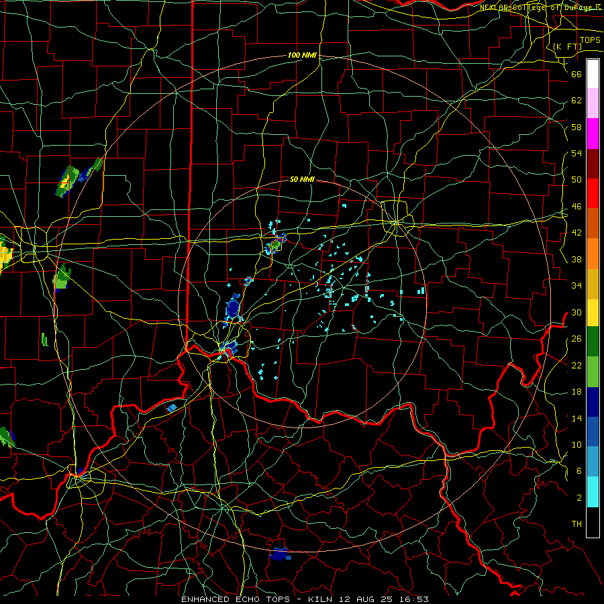604x604 pixels.
Task: Click the "18" legend value
Action: tap(576, 392)
